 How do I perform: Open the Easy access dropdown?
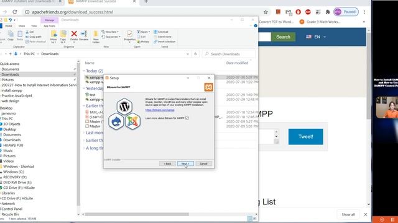coord(111,37)
